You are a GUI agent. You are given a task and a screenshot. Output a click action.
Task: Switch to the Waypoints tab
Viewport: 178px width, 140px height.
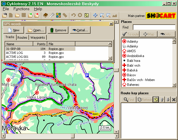coord(37,37)
